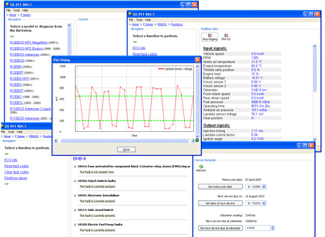
Task: Click the Refresh icon in Service Reminder
Action: click(x=201, y=168)
